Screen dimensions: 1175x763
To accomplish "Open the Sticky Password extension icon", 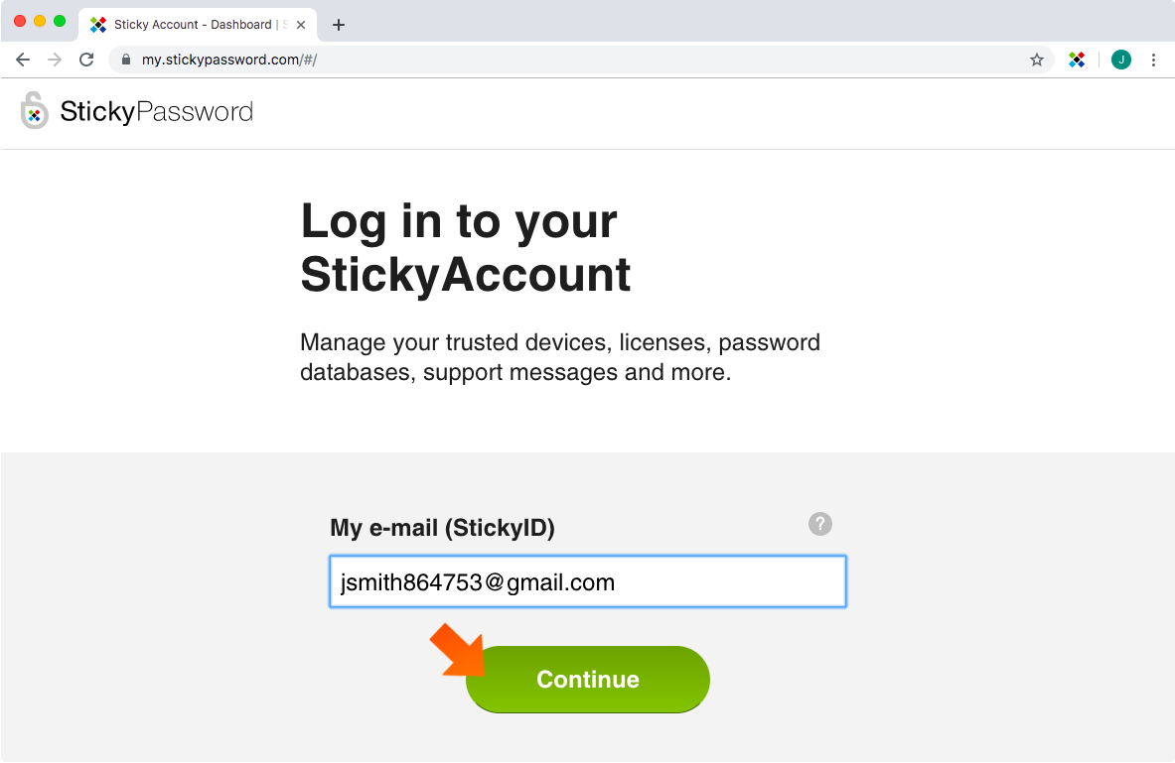I will [x=1077, y=60].
